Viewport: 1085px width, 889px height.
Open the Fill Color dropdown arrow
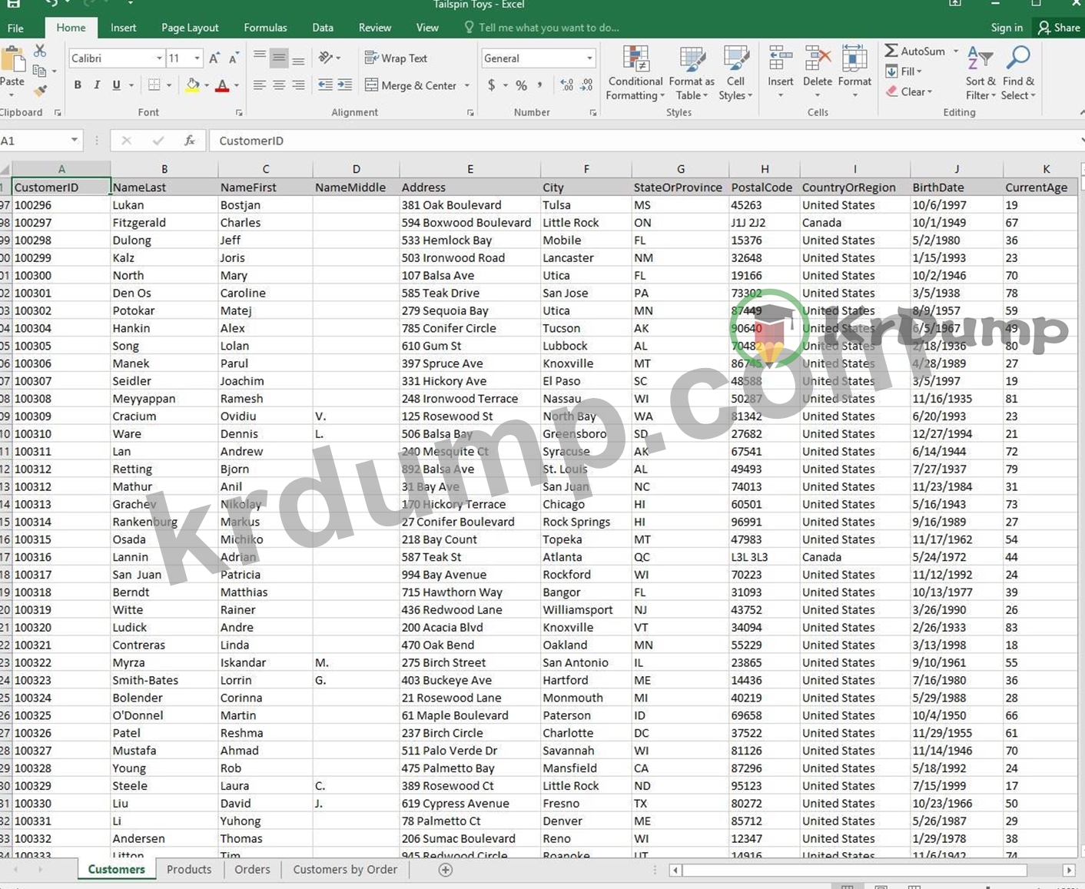[207, 85]
